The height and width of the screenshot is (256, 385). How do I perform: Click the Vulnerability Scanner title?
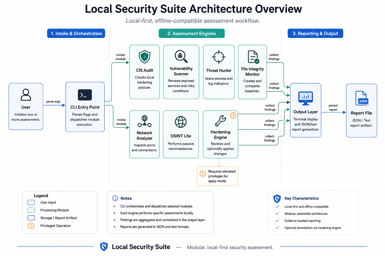tap(181, 71)
